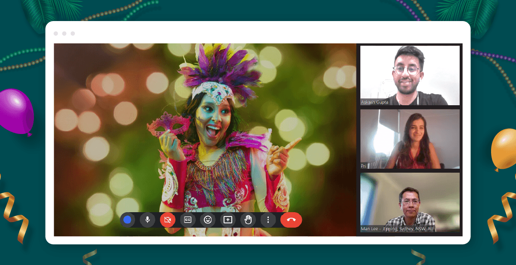The height and width of the screenshot is (265, 516).
Task: Expand the three-dot overflow menu
Action: (267, 220)
